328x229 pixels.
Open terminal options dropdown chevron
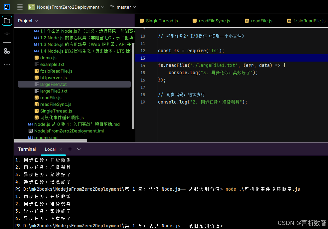[79, 149]
